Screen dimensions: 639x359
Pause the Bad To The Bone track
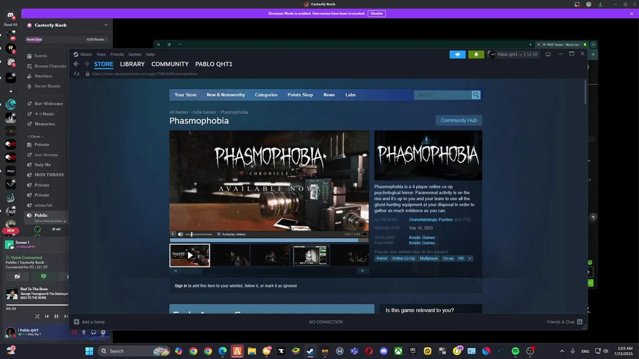pyautogui.click(x=56, y=316)
